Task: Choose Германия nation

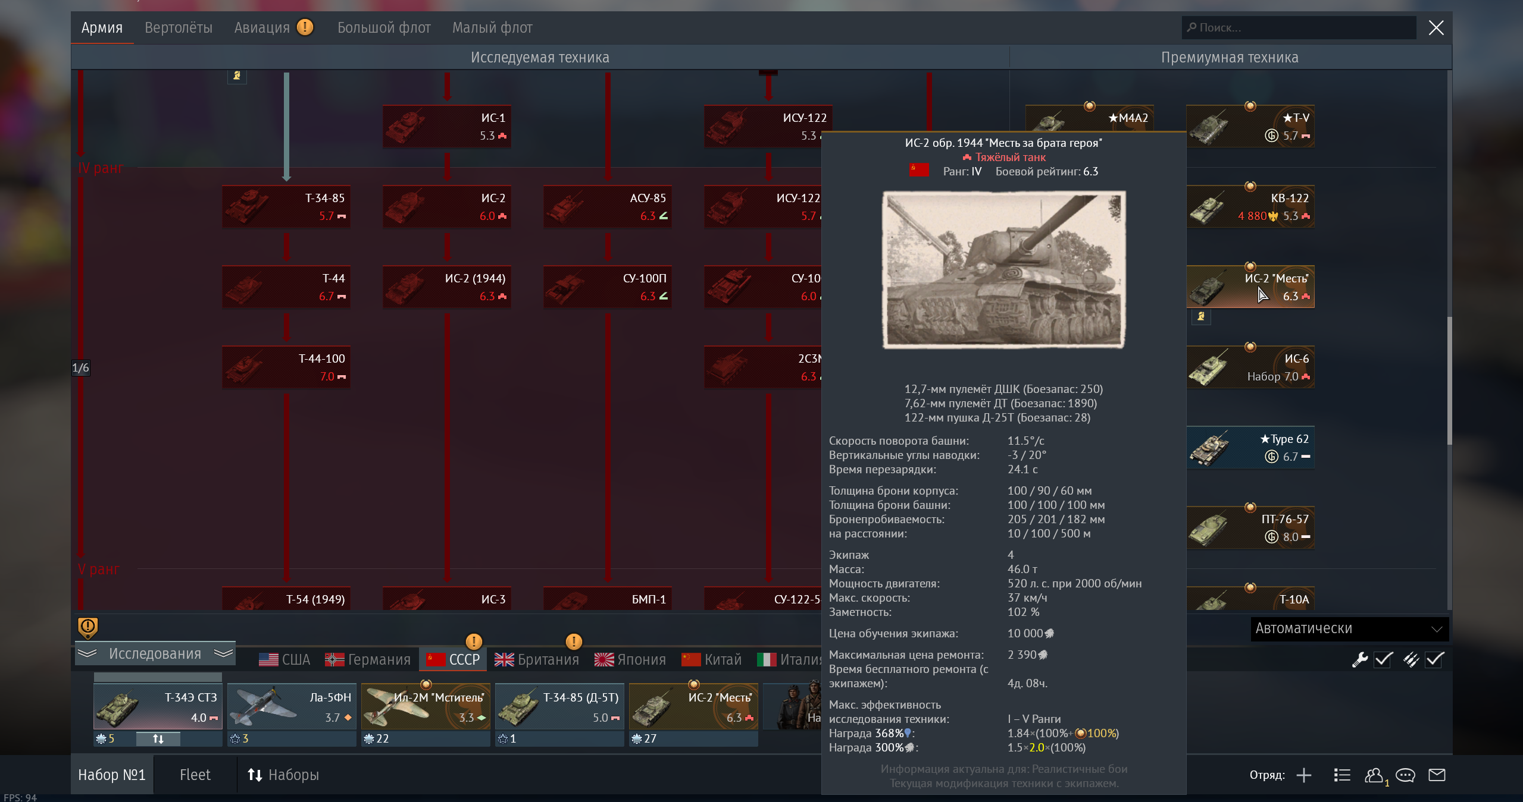Action: [368, 659]
